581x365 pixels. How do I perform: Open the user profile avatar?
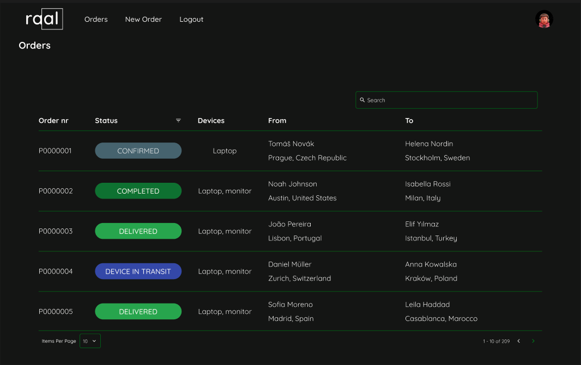point(544,20)
